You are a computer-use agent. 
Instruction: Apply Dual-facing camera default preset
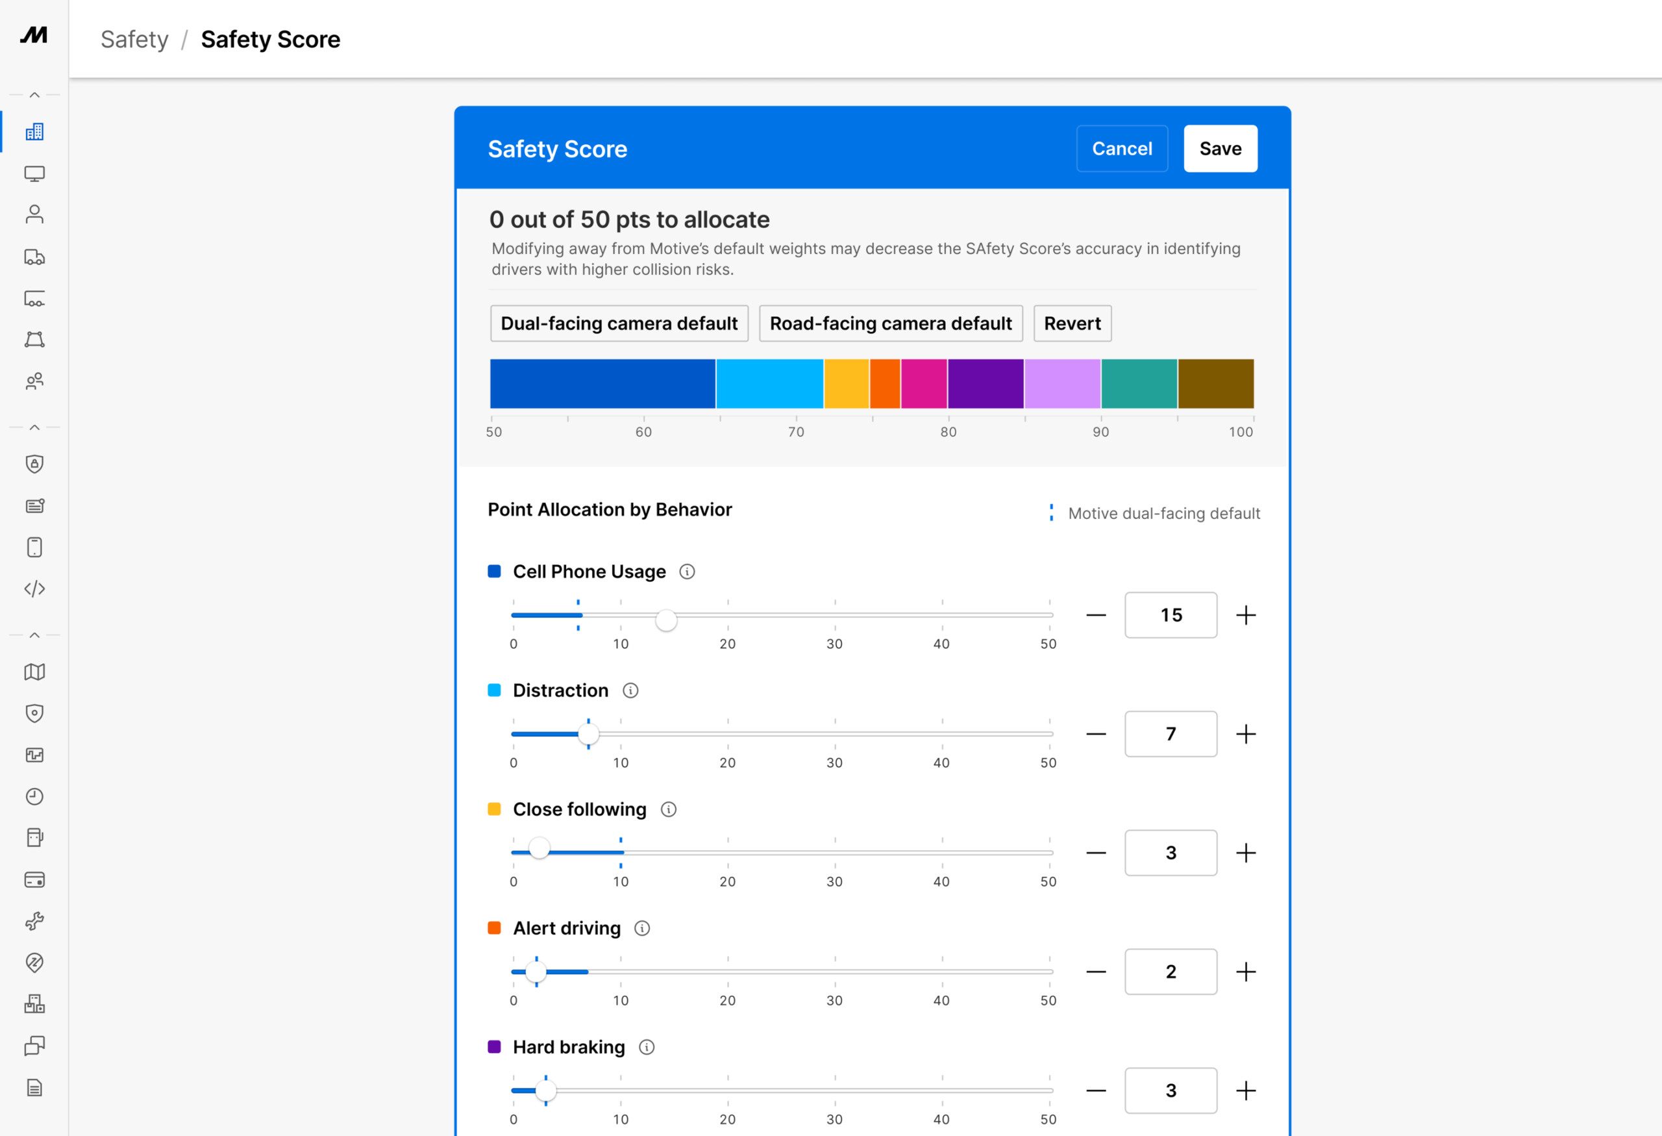click(619, 323)
